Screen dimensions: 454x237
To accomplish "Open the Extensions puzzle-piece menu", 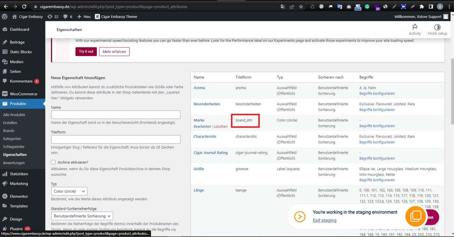I will point(422,6).
